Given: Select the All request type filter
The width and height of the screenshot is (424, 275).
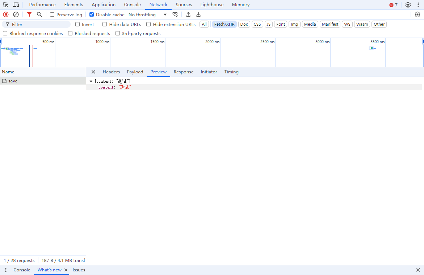Looking at the screenshot, I should (204, 24).
